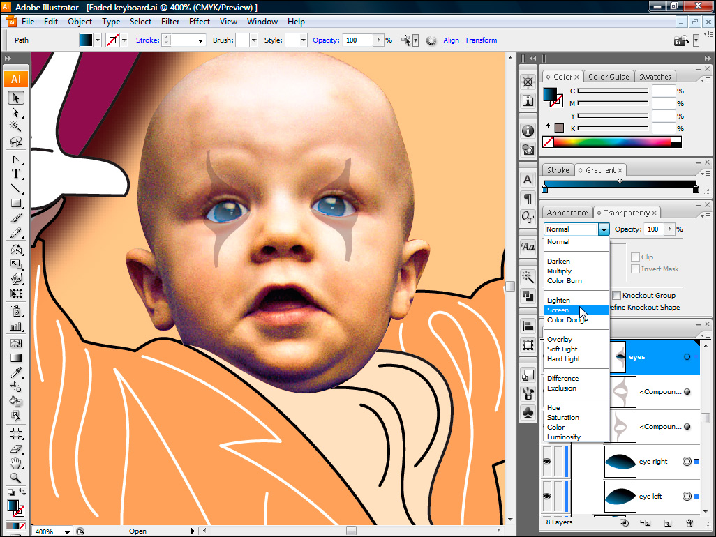Image resolution: width=716 pixels, height=537 pixels.
Task: Open the Style dropdown in control bar
Action: point(303,40)
